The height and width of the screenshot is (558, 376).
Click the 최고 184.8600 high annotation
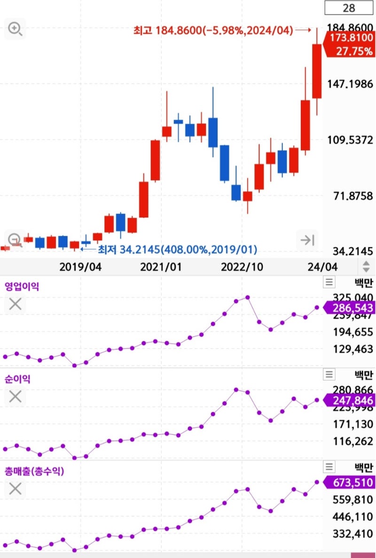213,30
